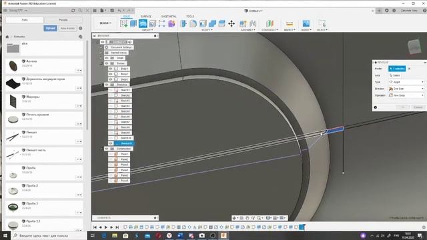Select the Extrude tool icon
This screenshot has height=240, width=427.
[x=133, y=24]
